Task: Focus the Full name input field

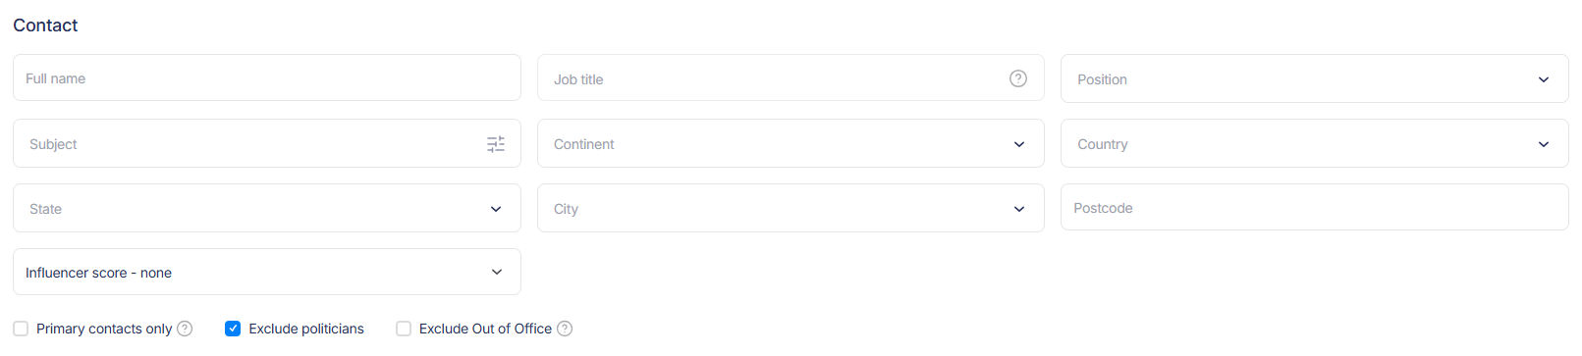Action: click(x=267, y=77)
